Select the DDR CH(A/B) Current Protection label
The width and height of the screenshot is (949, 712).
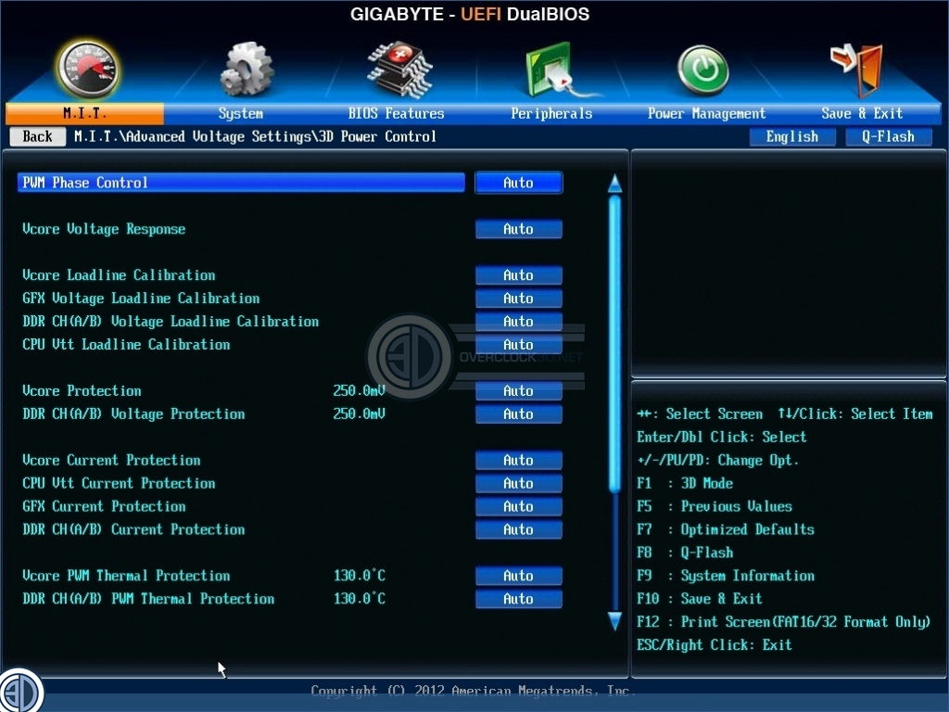[x=133, y=529]
